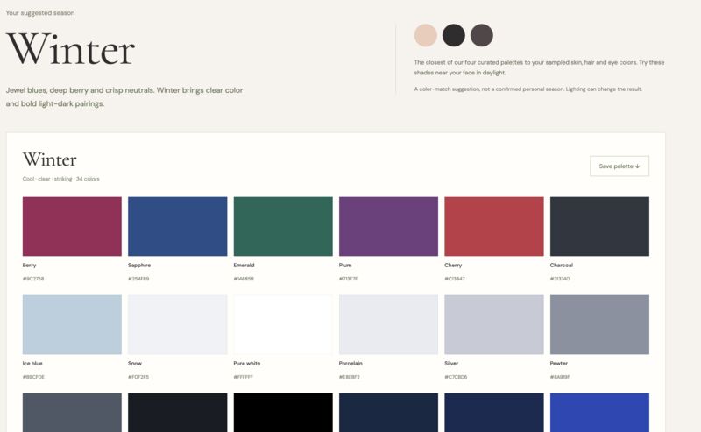The image size is (701, 432).
Task: Click the hex code under Ice blue
Action: 33,377
